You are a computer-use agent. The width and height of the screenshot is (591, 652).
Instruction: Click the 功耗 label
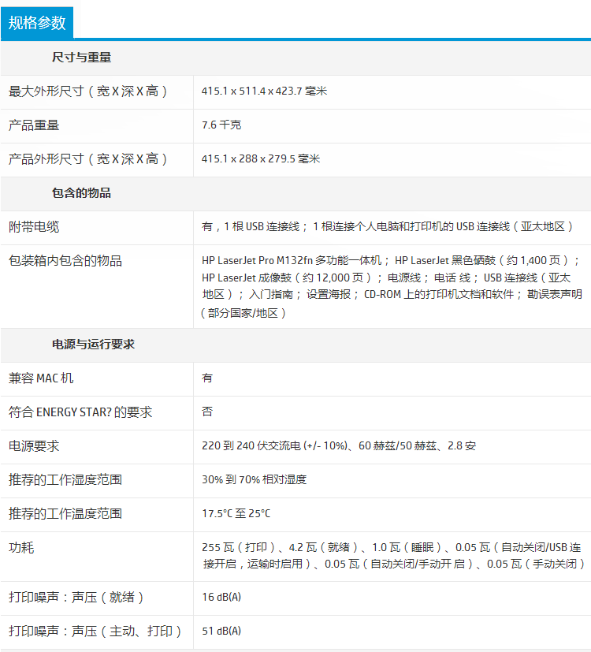[x=21, y=548]
